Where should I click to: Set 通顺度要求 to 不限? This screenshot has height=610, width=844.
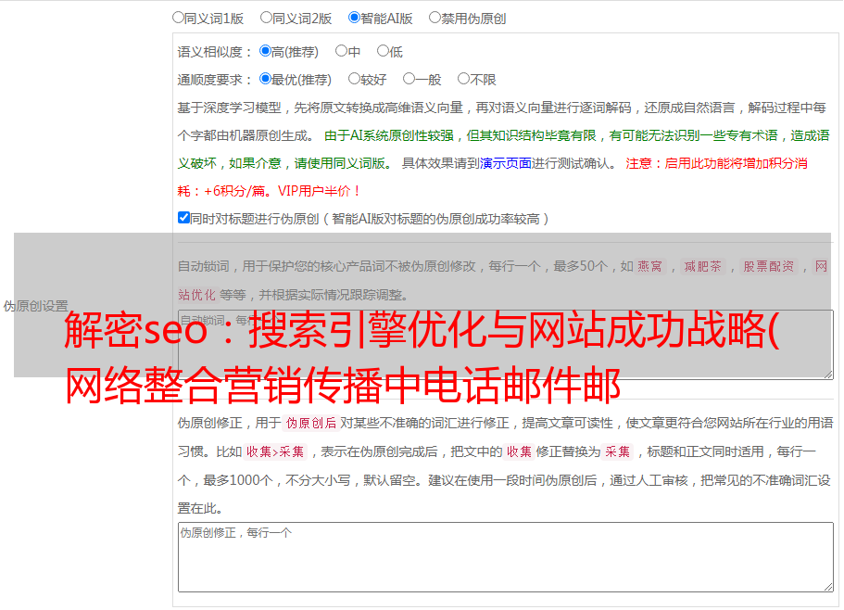pyautogui.click(x=463, y=79)
